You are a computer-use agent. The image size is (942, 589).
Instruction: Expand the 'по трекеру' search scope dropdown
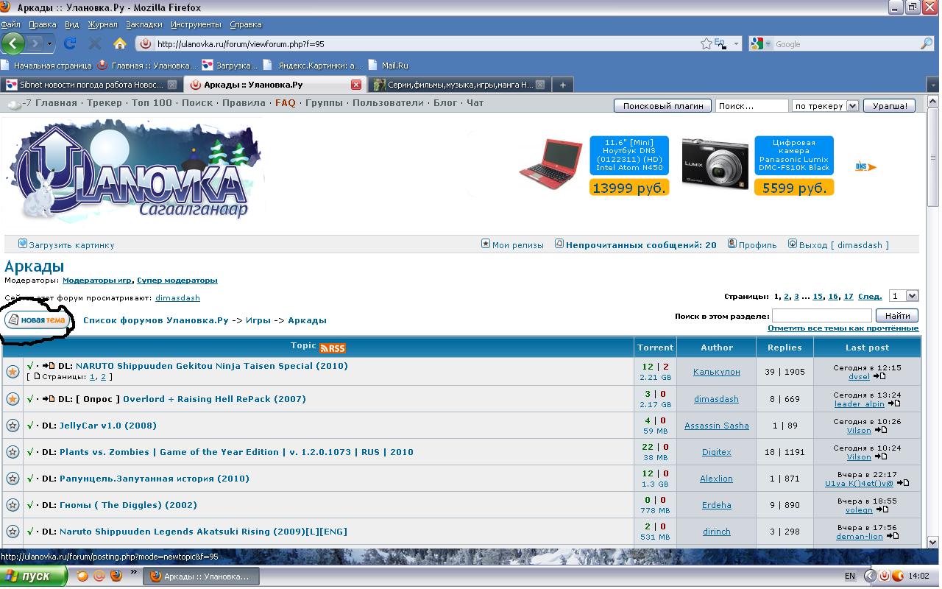point(825,106)
